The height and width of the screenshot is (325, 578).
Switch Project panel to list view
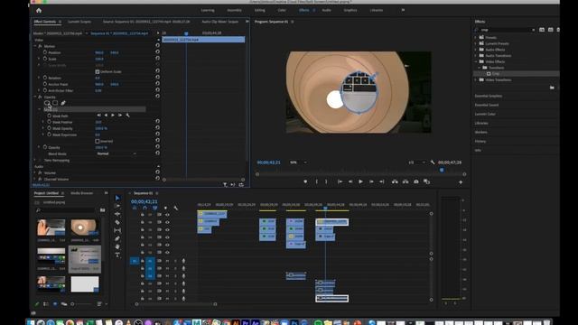46,304
